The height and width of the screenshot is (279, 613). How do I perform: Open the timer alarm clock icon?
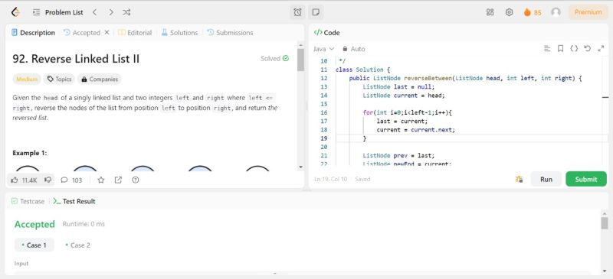pos(297,12)
